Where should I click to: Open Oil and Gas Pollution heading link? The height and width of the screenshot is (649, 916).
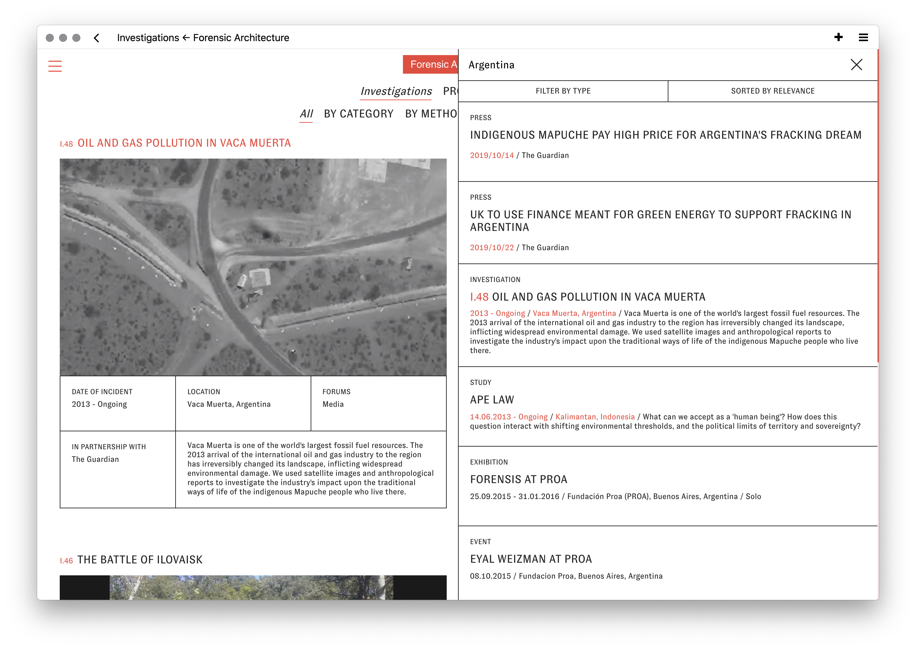(184, 143)
